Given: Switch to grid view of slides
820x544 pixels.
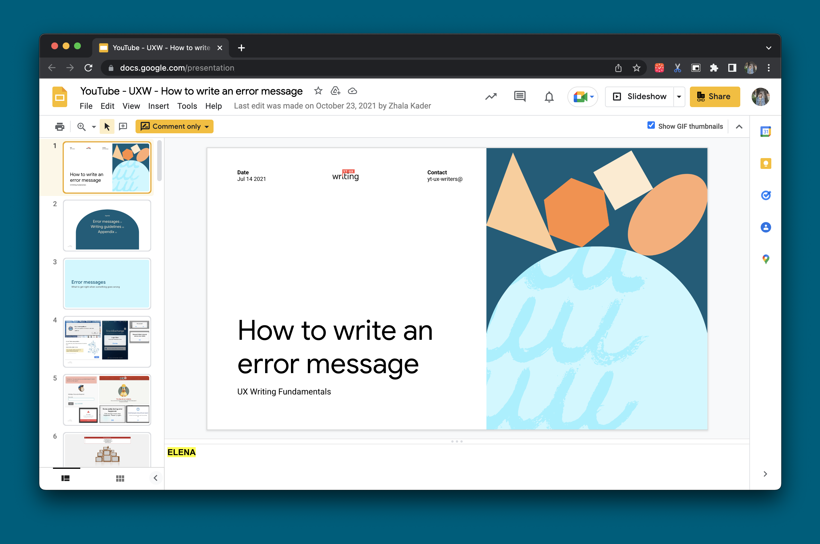Looking at the screenshot, I should [x=120, y=478].
